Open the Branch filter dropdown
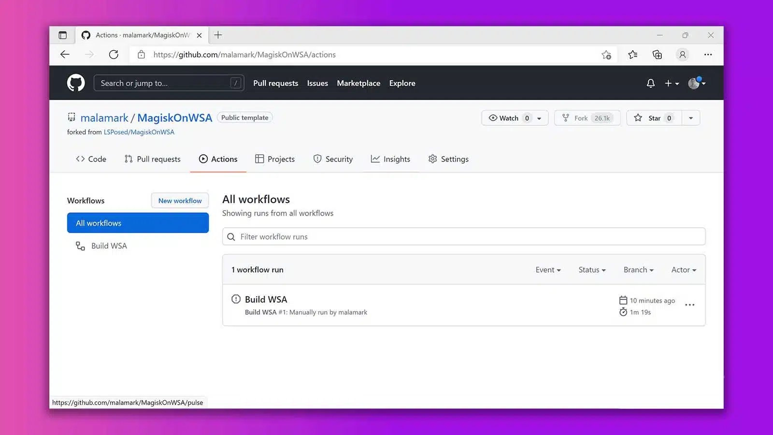The height and width of the screenshot is (435, 773). 638,270
